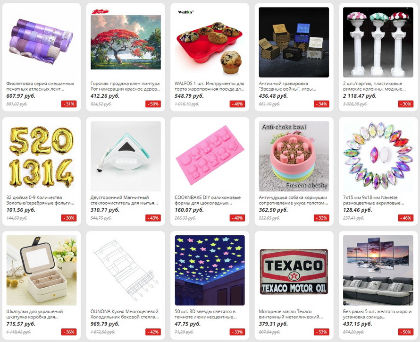The image size is (420, 342).
Task: Open 'Без рамы 5 шт.' sunset canvas title
Action: tap(377, 314)
